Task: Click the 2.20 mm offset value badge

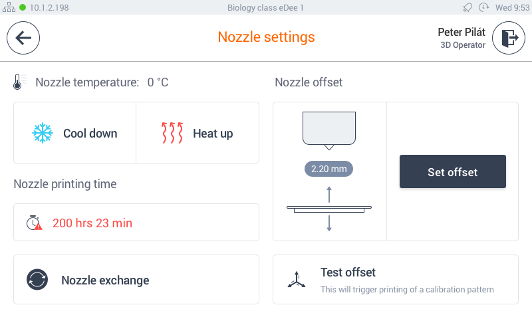Action: pos(329,169)
